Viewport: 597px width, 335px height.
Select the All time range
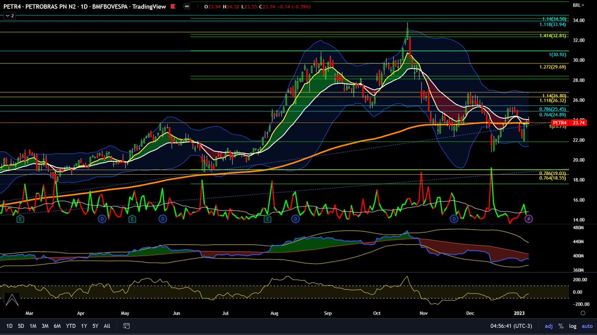click(x=107, y=326)
